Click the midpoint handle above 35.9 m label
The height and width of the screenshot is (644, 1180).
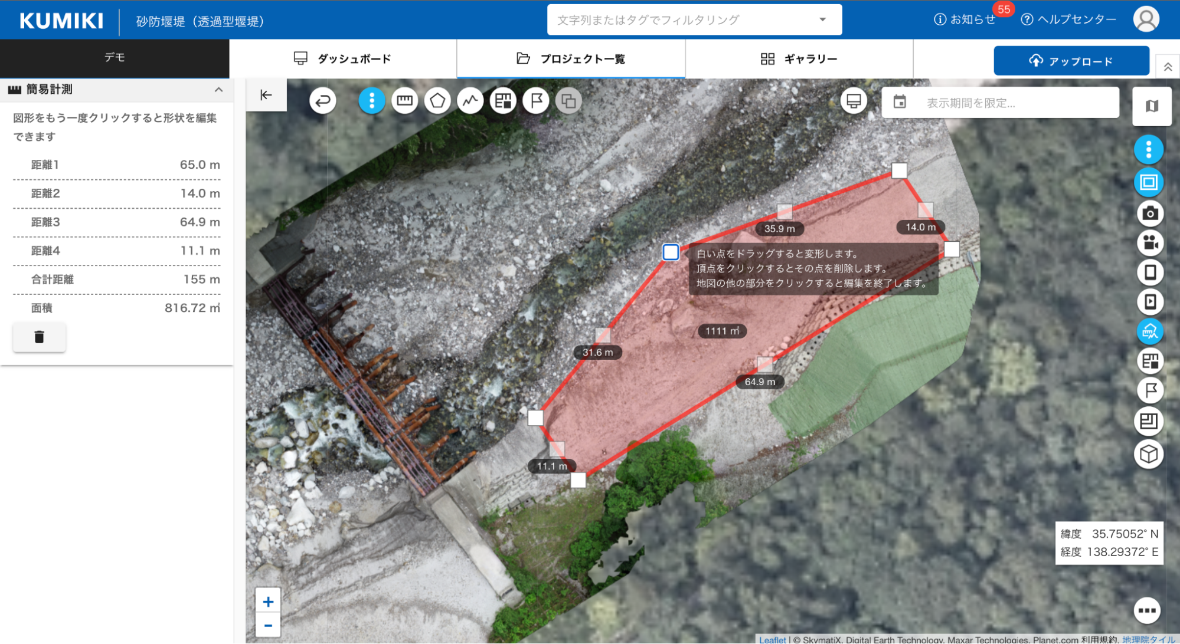tap(785, 211)
